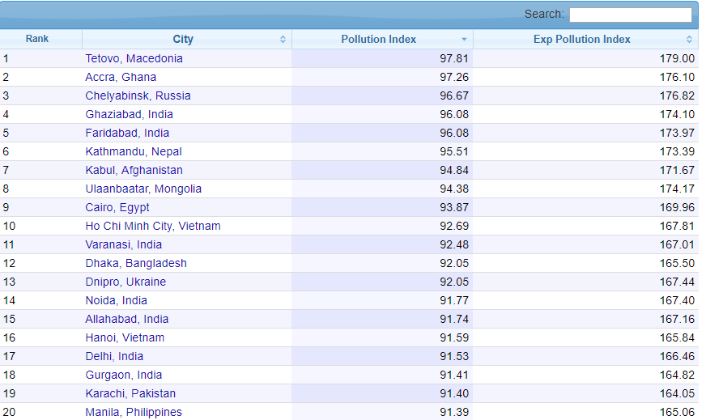Open the Ghaziabad, India link
Viewport: 706px width, 420px height.
pyautogui.click(x=129, y=114)
